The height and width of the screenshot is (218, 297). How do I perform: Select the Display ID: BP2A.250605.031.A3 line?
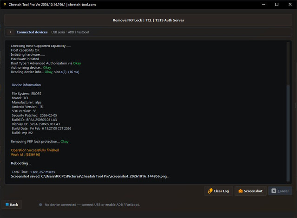coord(36,124)
